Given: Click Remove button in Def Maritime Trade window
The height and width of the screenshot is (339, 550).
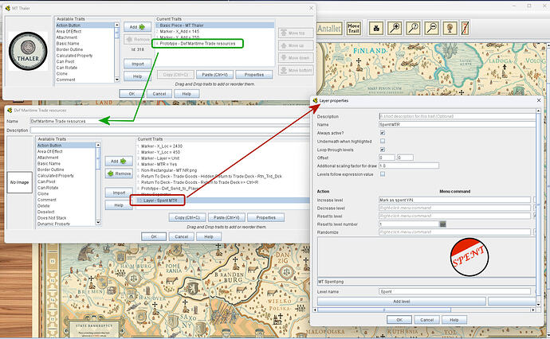Looking at the screenshot, I should [x=119, y=173].
